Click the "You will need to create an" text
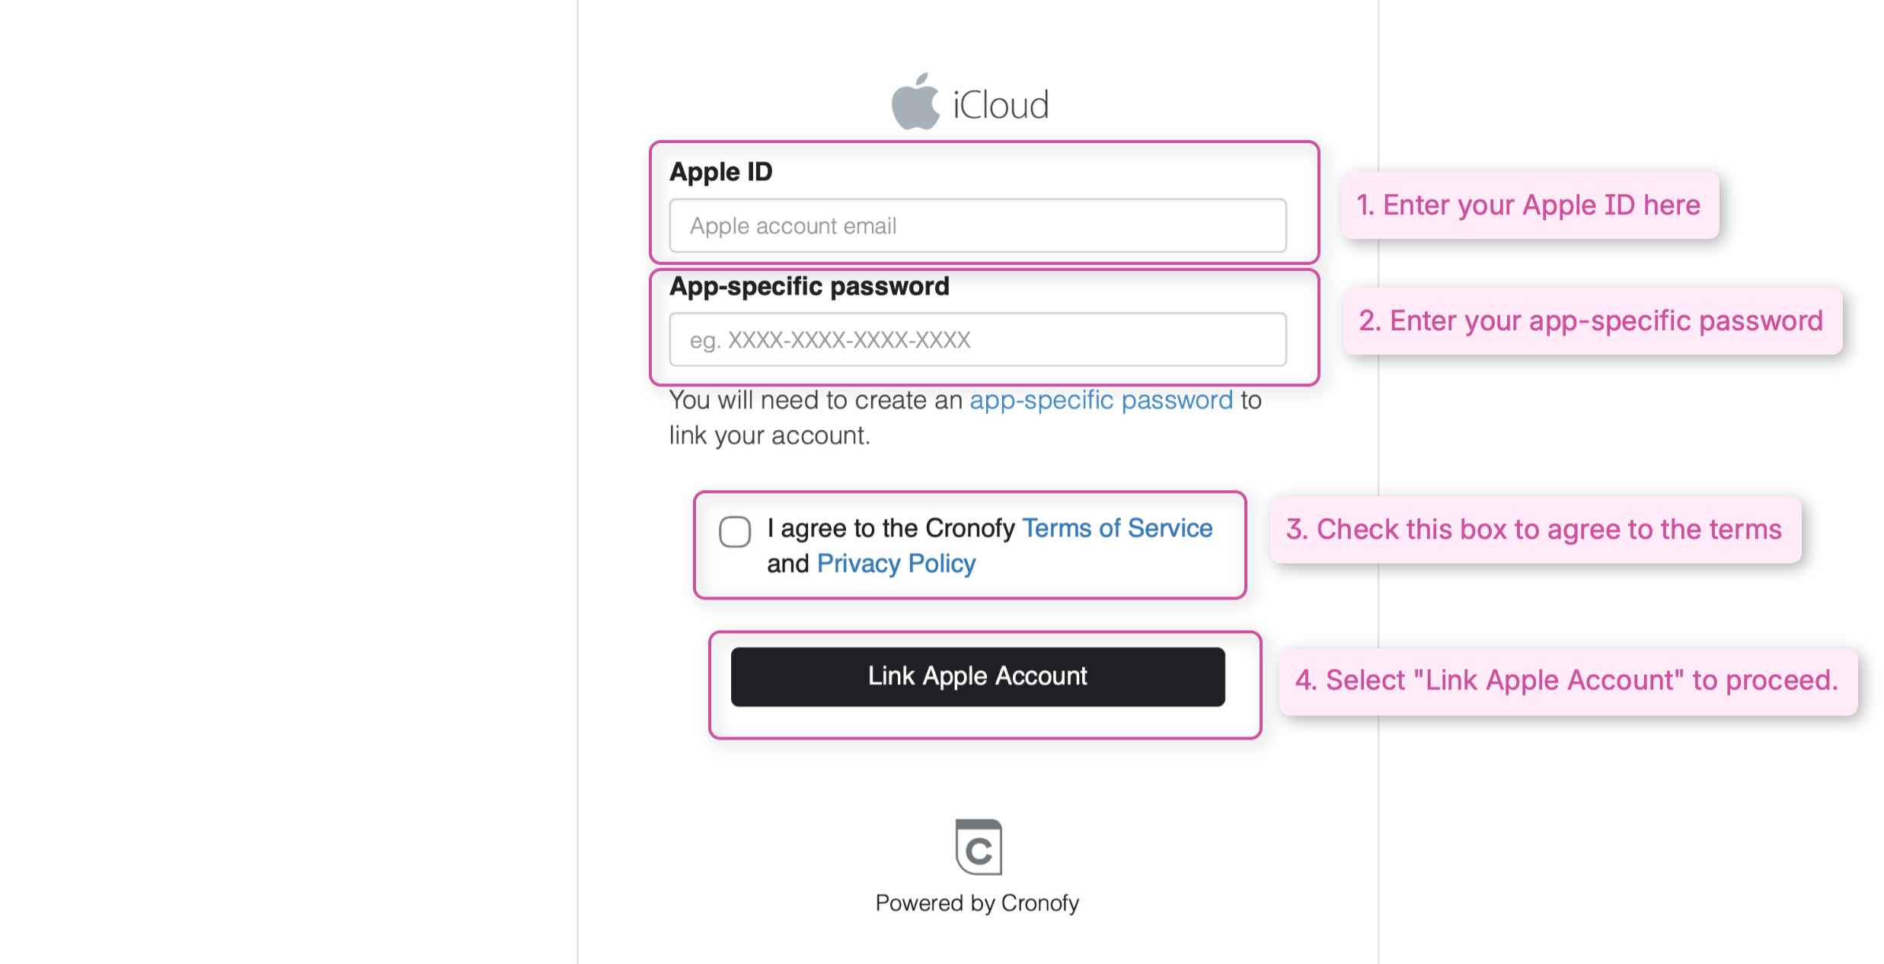 click(816, 400)
